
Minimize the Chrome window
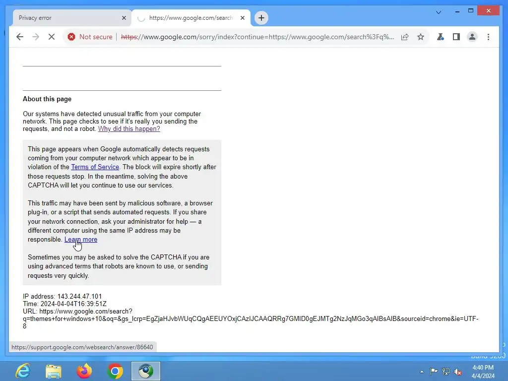(x=457, y=11)
